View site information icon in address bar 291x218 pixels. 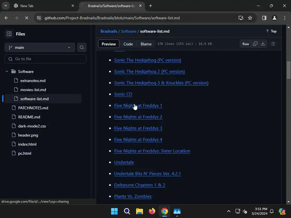coord(39,18)
